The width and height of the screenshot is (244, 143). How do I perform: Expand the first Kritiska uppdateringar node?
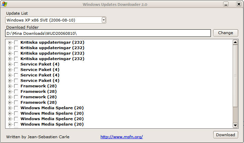point(10,42)
